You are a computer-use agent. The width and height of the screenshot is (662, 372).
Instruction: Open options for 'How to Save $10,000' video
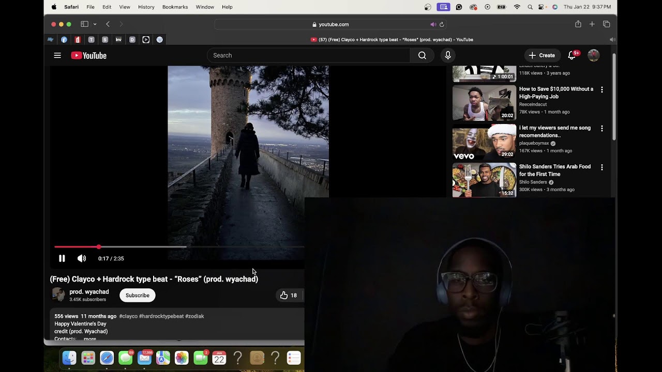click(x=601, y=89)
